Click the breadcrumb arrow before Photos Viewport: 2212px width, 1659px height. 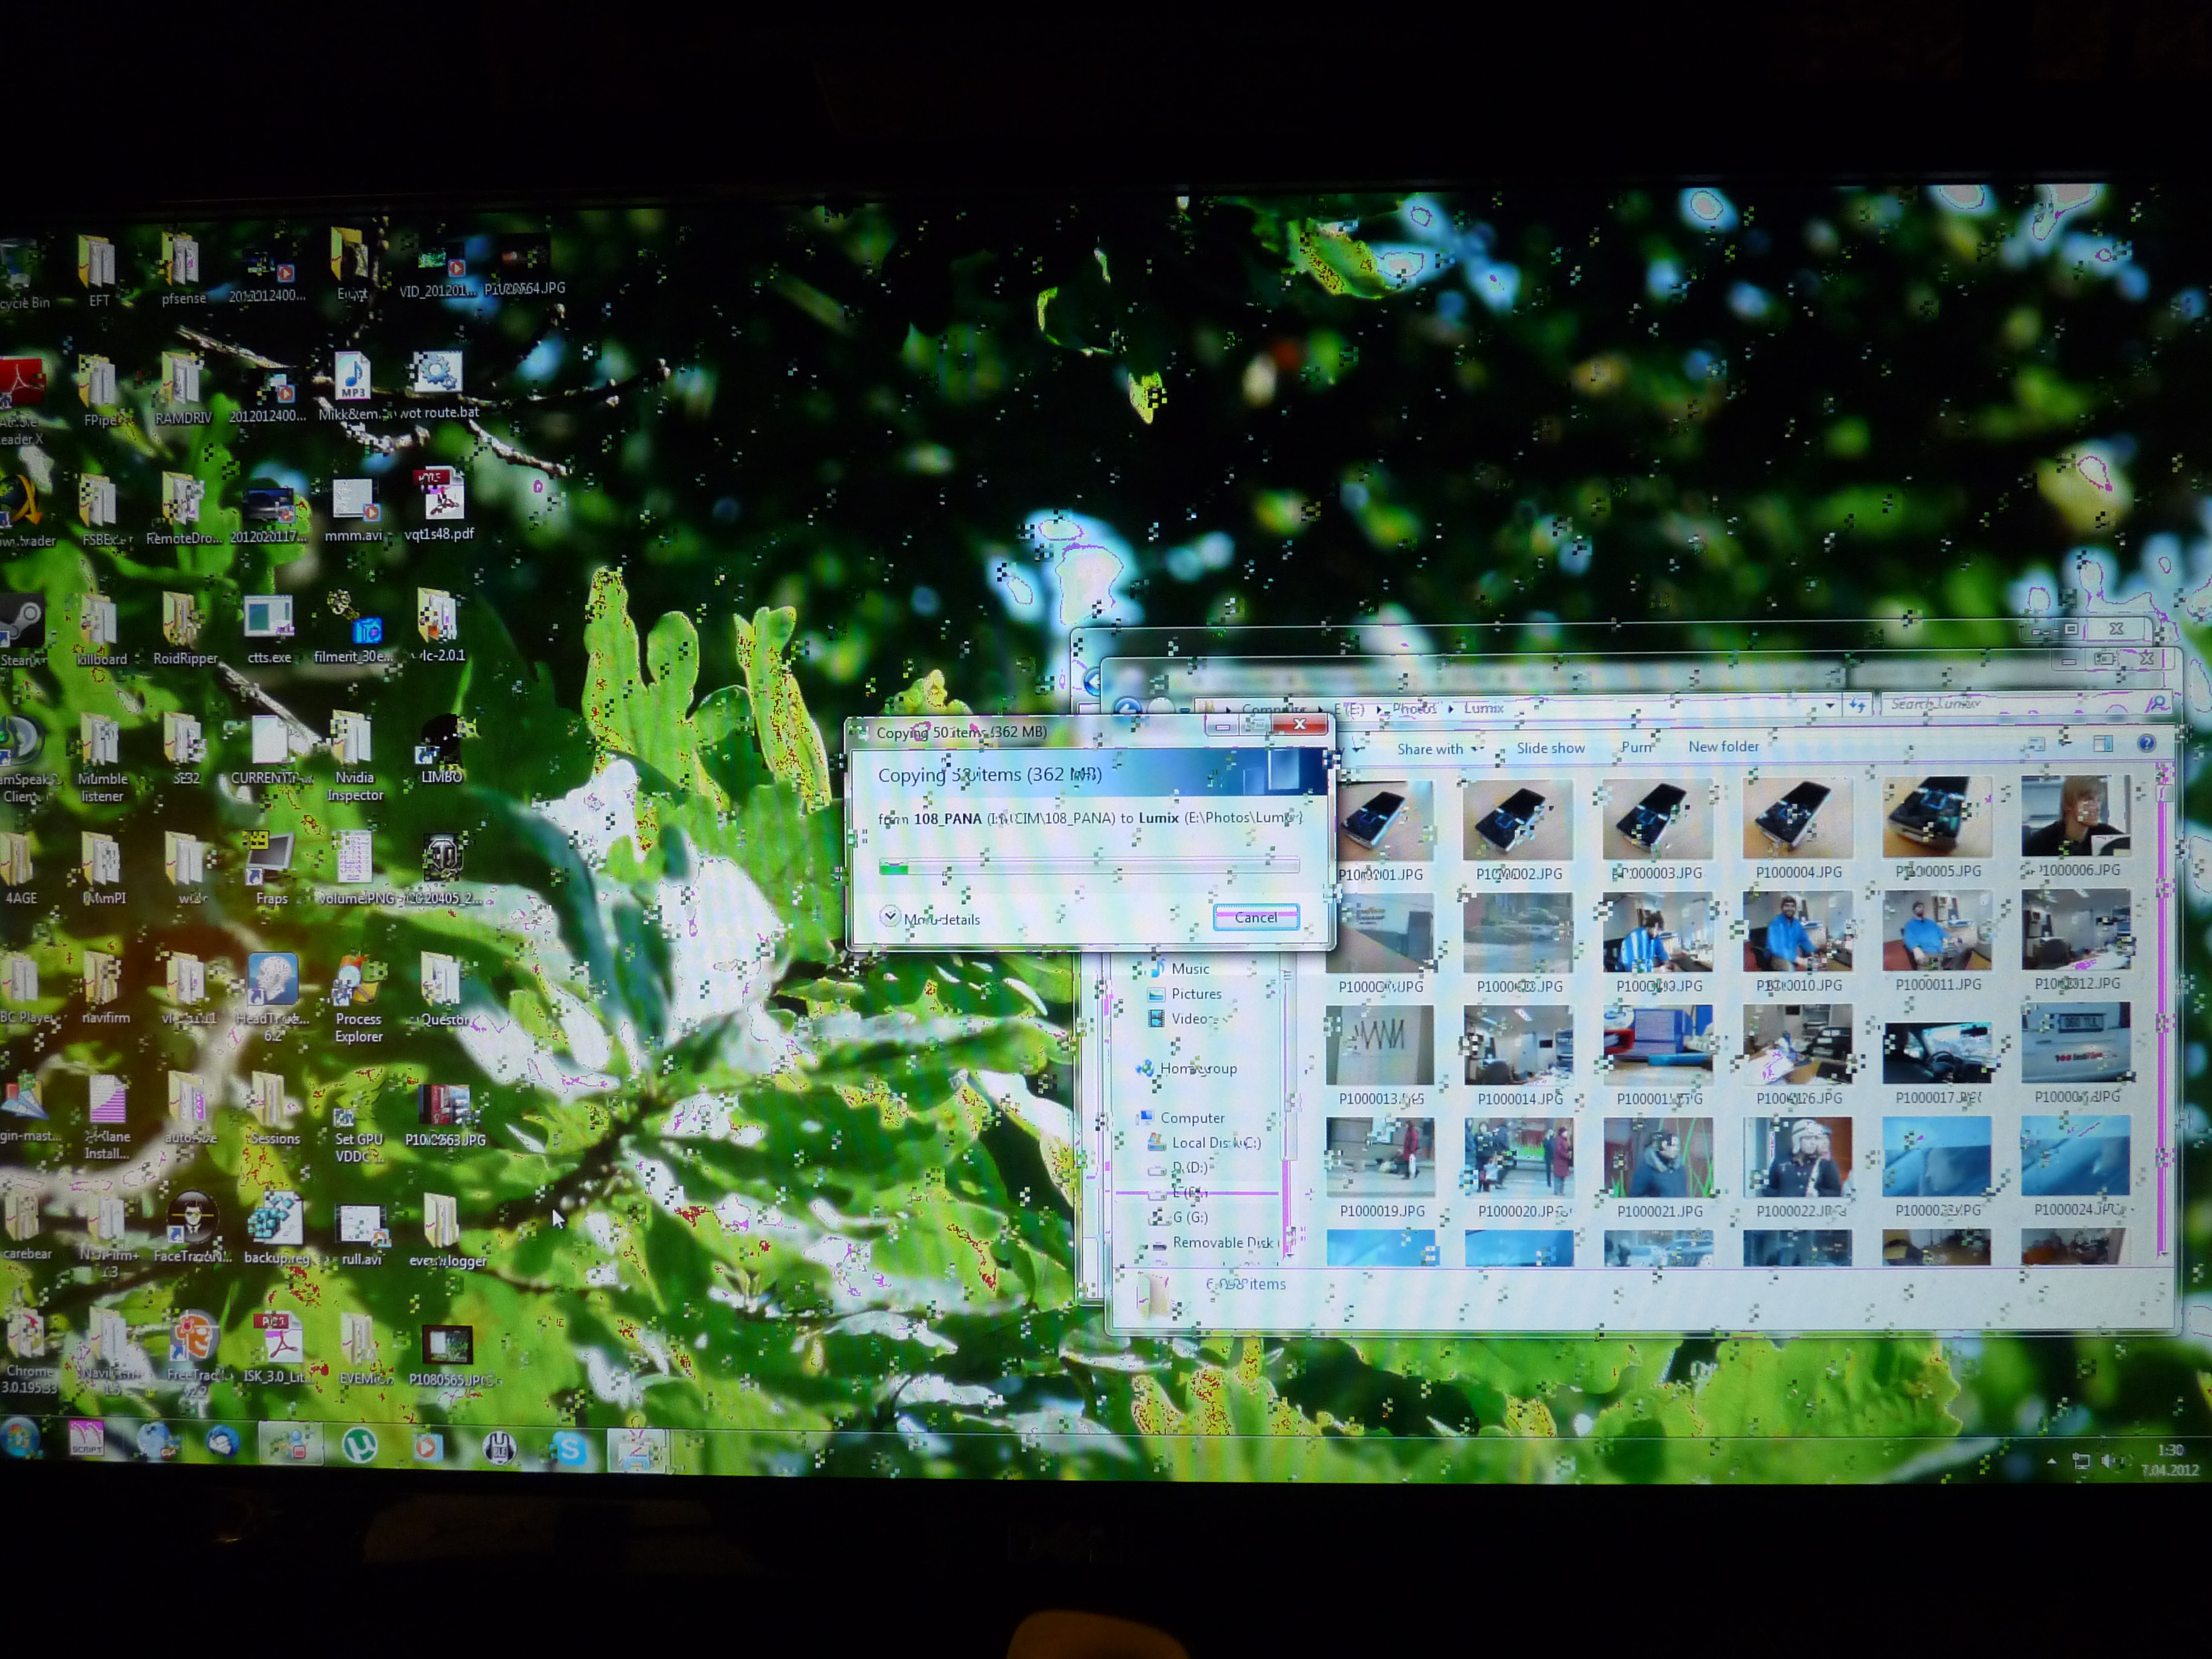pyautogui.click(x=1380, y=709)
